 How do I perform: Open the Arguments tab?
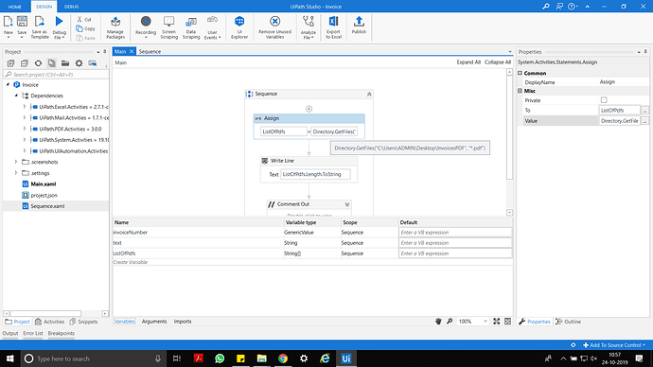click(154, 322)
